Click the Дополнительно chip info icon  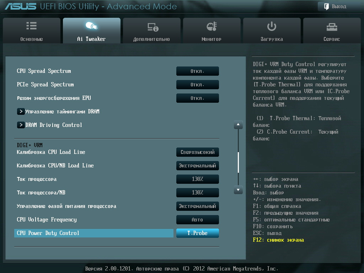152,27
